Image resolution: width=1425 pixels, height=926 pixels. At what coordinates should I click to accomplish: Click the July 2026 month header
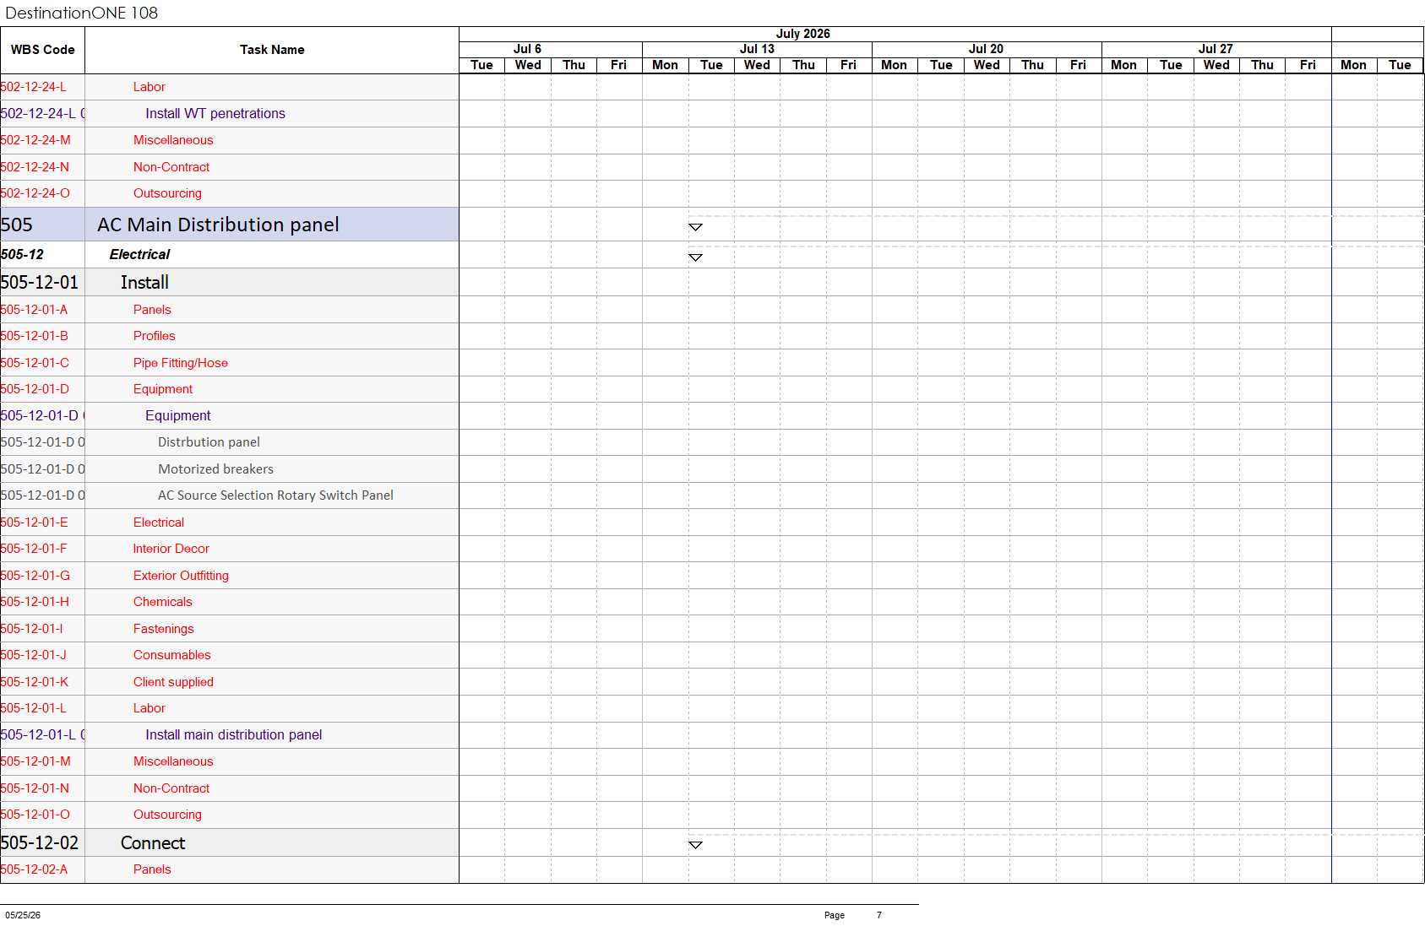coord(802,34)
